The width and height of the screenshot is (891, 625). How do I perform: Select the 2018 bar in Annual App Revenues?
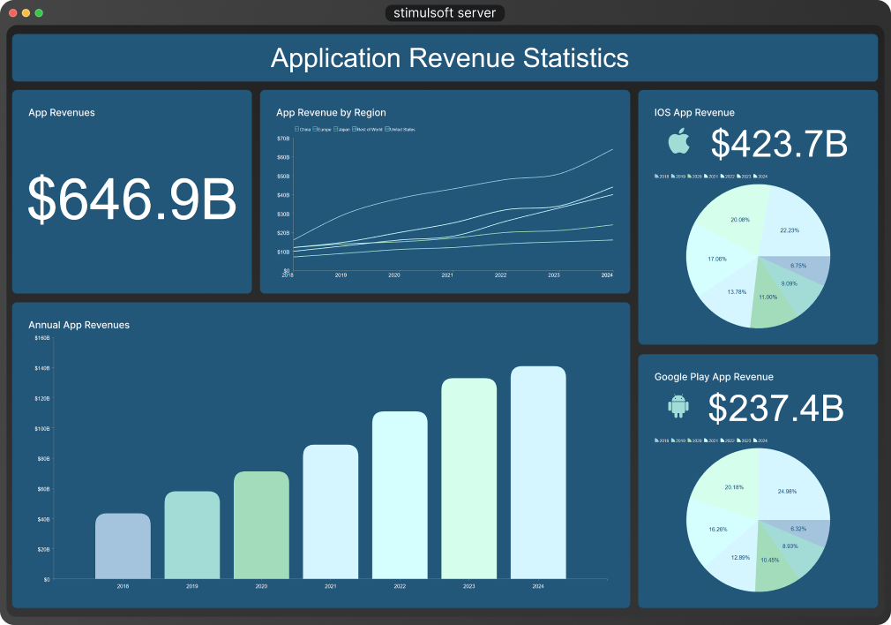(123, 546)
